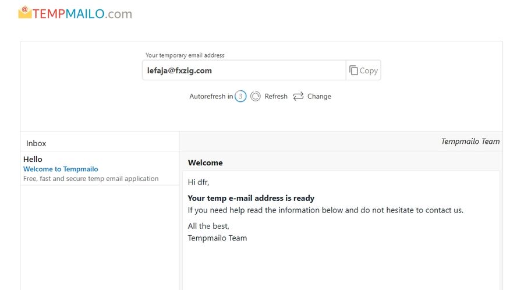Viewport: 524px width, 290px height.
Task: Click the Tempmailo envelope logo icon
Action: tap(24, 12)
